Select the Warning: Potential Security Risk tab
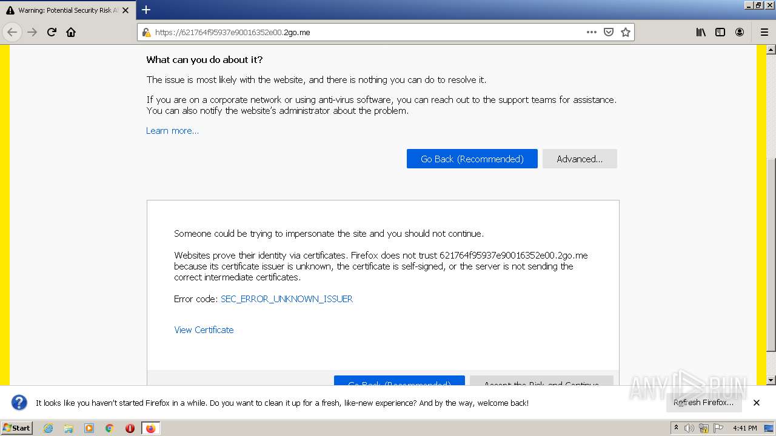776x436 pixels. pos(67,10)
